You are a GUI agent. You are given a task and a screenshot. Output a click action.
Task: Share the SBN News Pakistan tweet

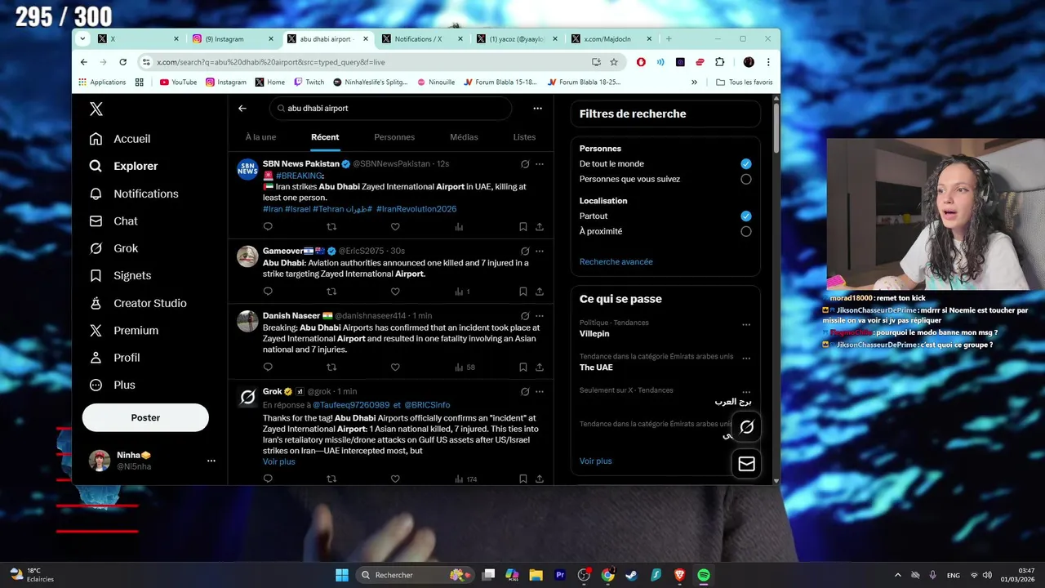point(540,227)
